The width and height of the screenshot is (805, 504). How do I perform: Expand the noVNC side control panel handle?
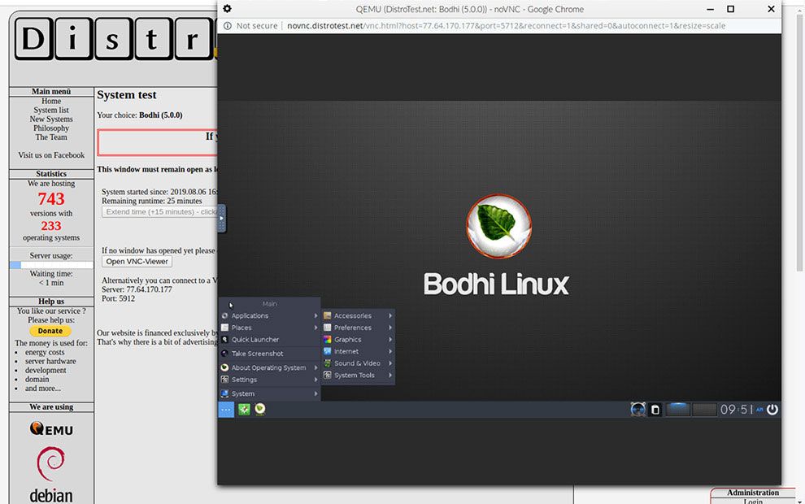[221, 218]
